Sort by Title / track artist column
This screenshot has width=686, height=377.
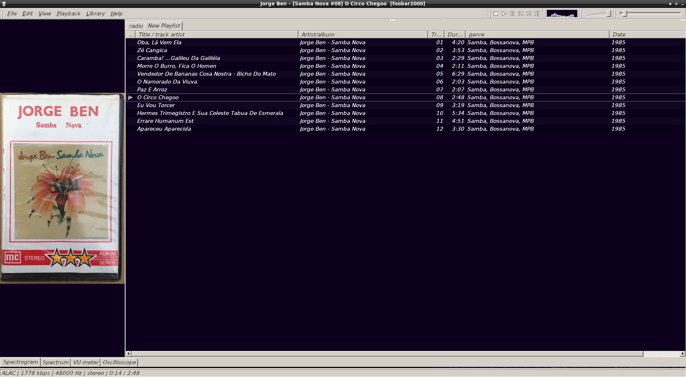(217, 35)
